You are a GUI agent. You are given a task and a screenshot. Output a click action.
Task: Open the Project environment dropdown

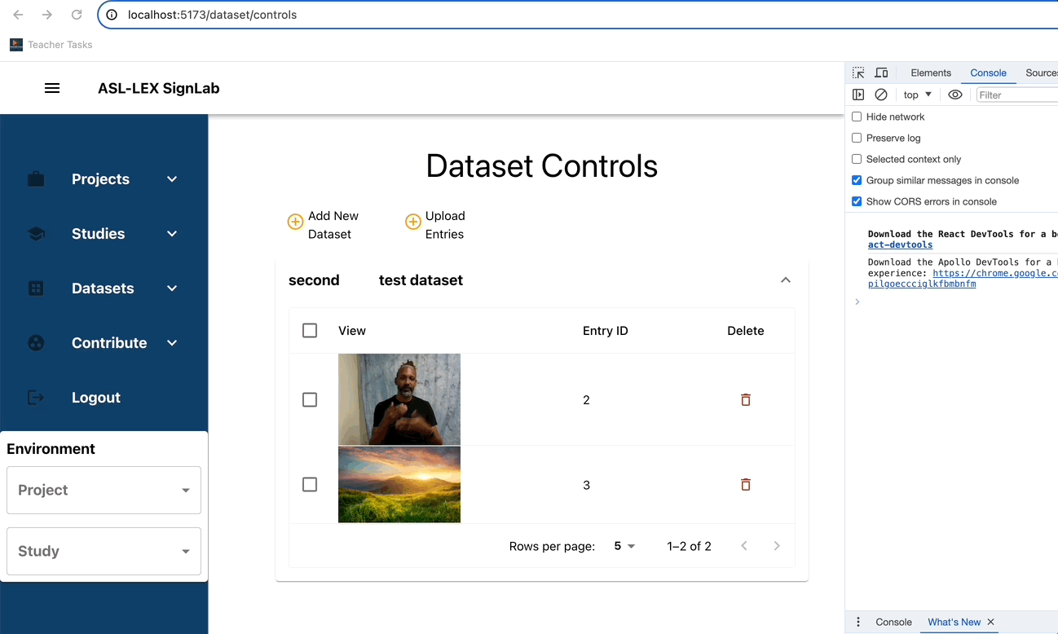point(104,490)
